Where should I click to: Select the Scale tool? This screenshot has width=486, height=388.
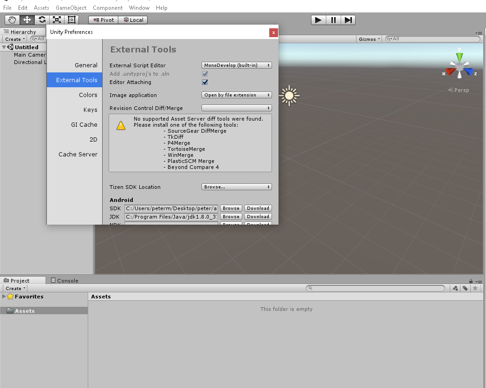(57, 20)
